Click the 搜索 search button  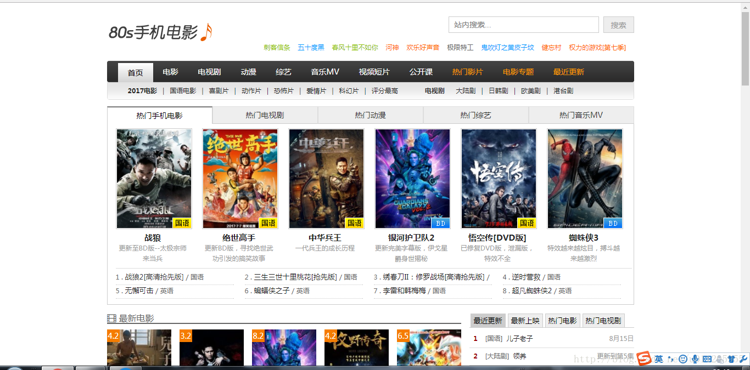(x=619, y=25)
